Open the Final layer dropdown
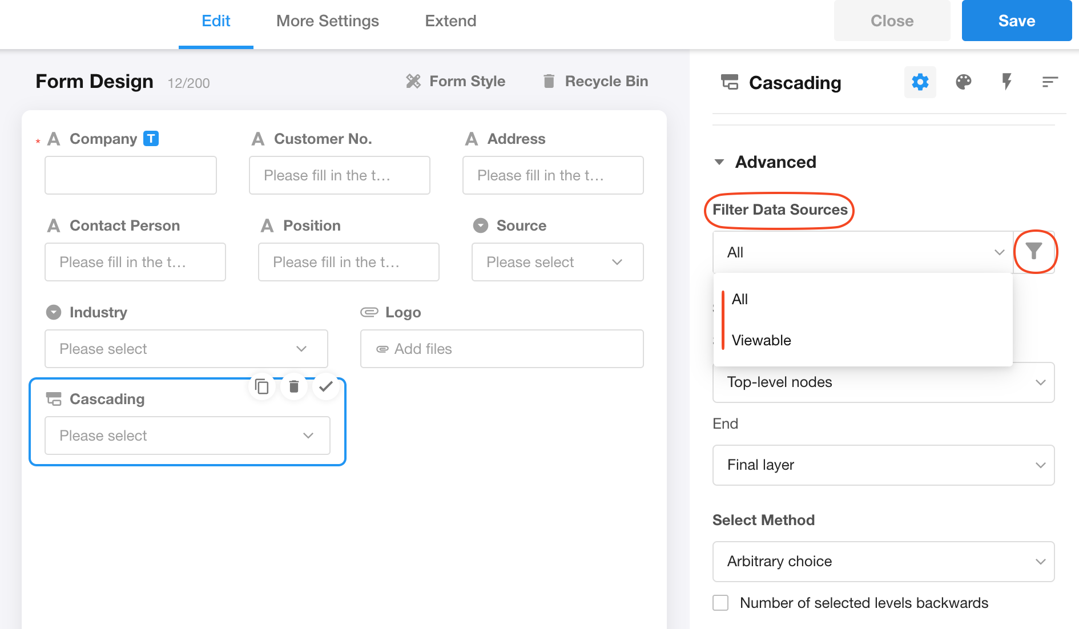The width and height of the screenshot is (1079, 629). tap(883, 465)
